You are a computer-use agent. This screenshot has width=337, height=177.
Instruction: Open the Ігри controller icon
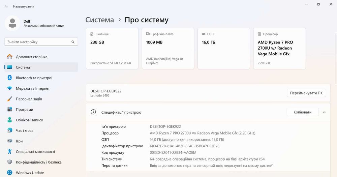point(9,141)
